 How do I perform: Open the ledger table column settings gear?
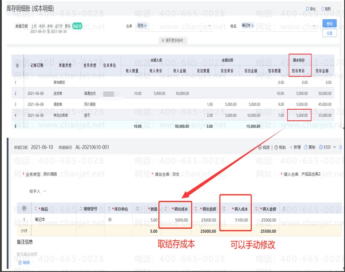(x=17, y=65)
